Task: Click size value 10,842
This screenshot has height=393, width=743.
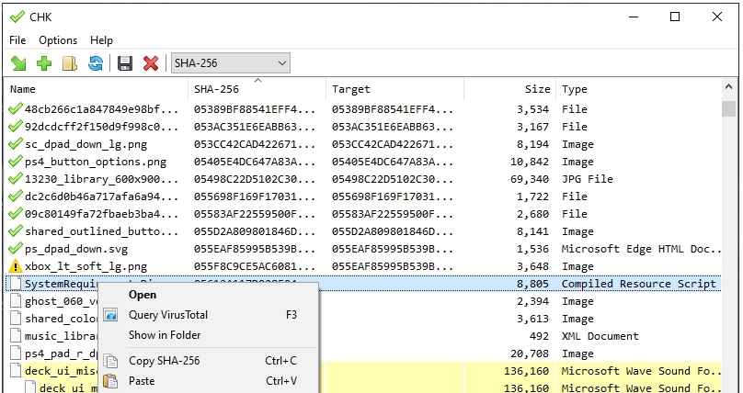Action: tap(530, 162)
